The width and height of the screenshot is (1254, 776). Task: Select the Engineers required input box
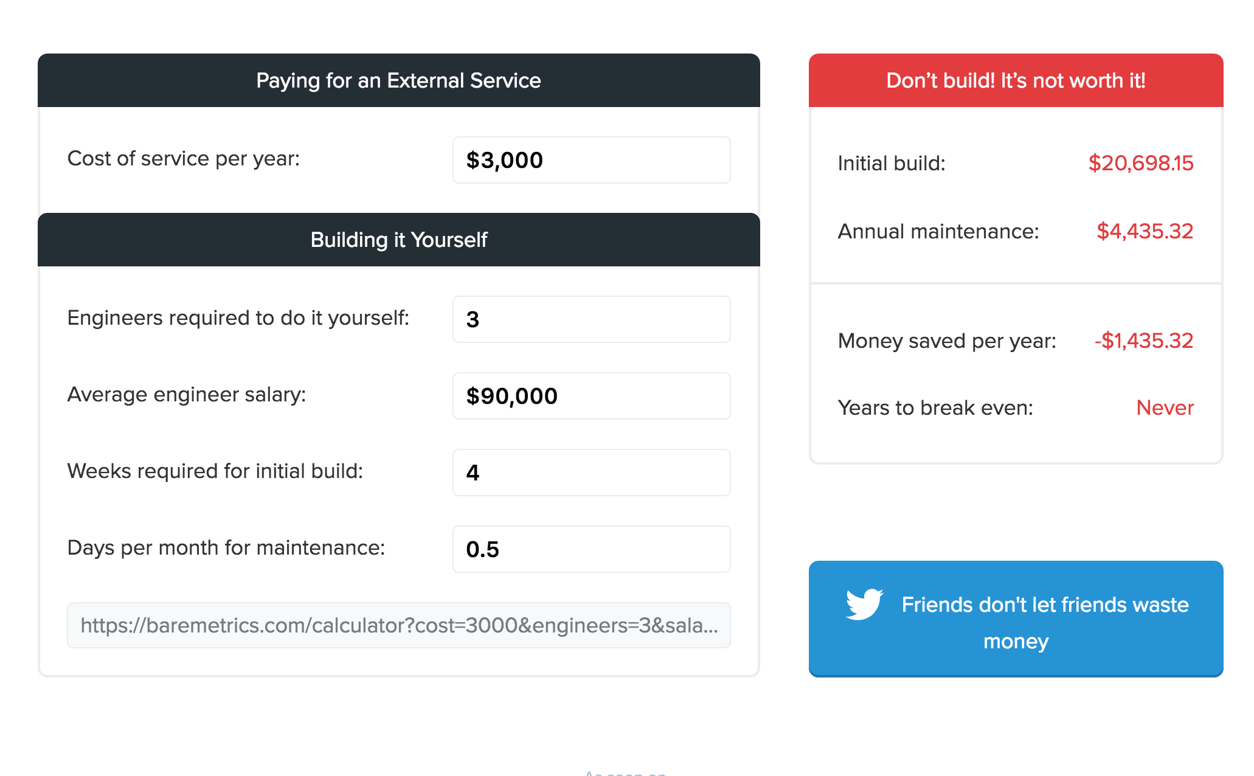(x=591, y=319)
